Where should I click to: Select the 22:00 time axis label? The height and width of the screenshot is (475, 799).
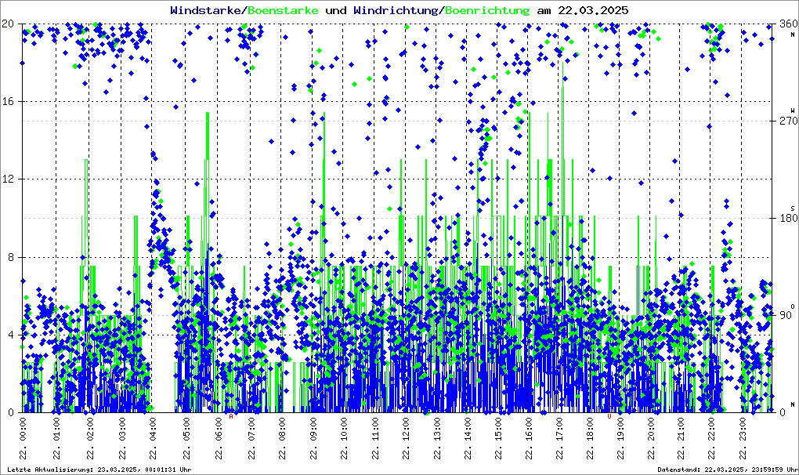(712, 438)
